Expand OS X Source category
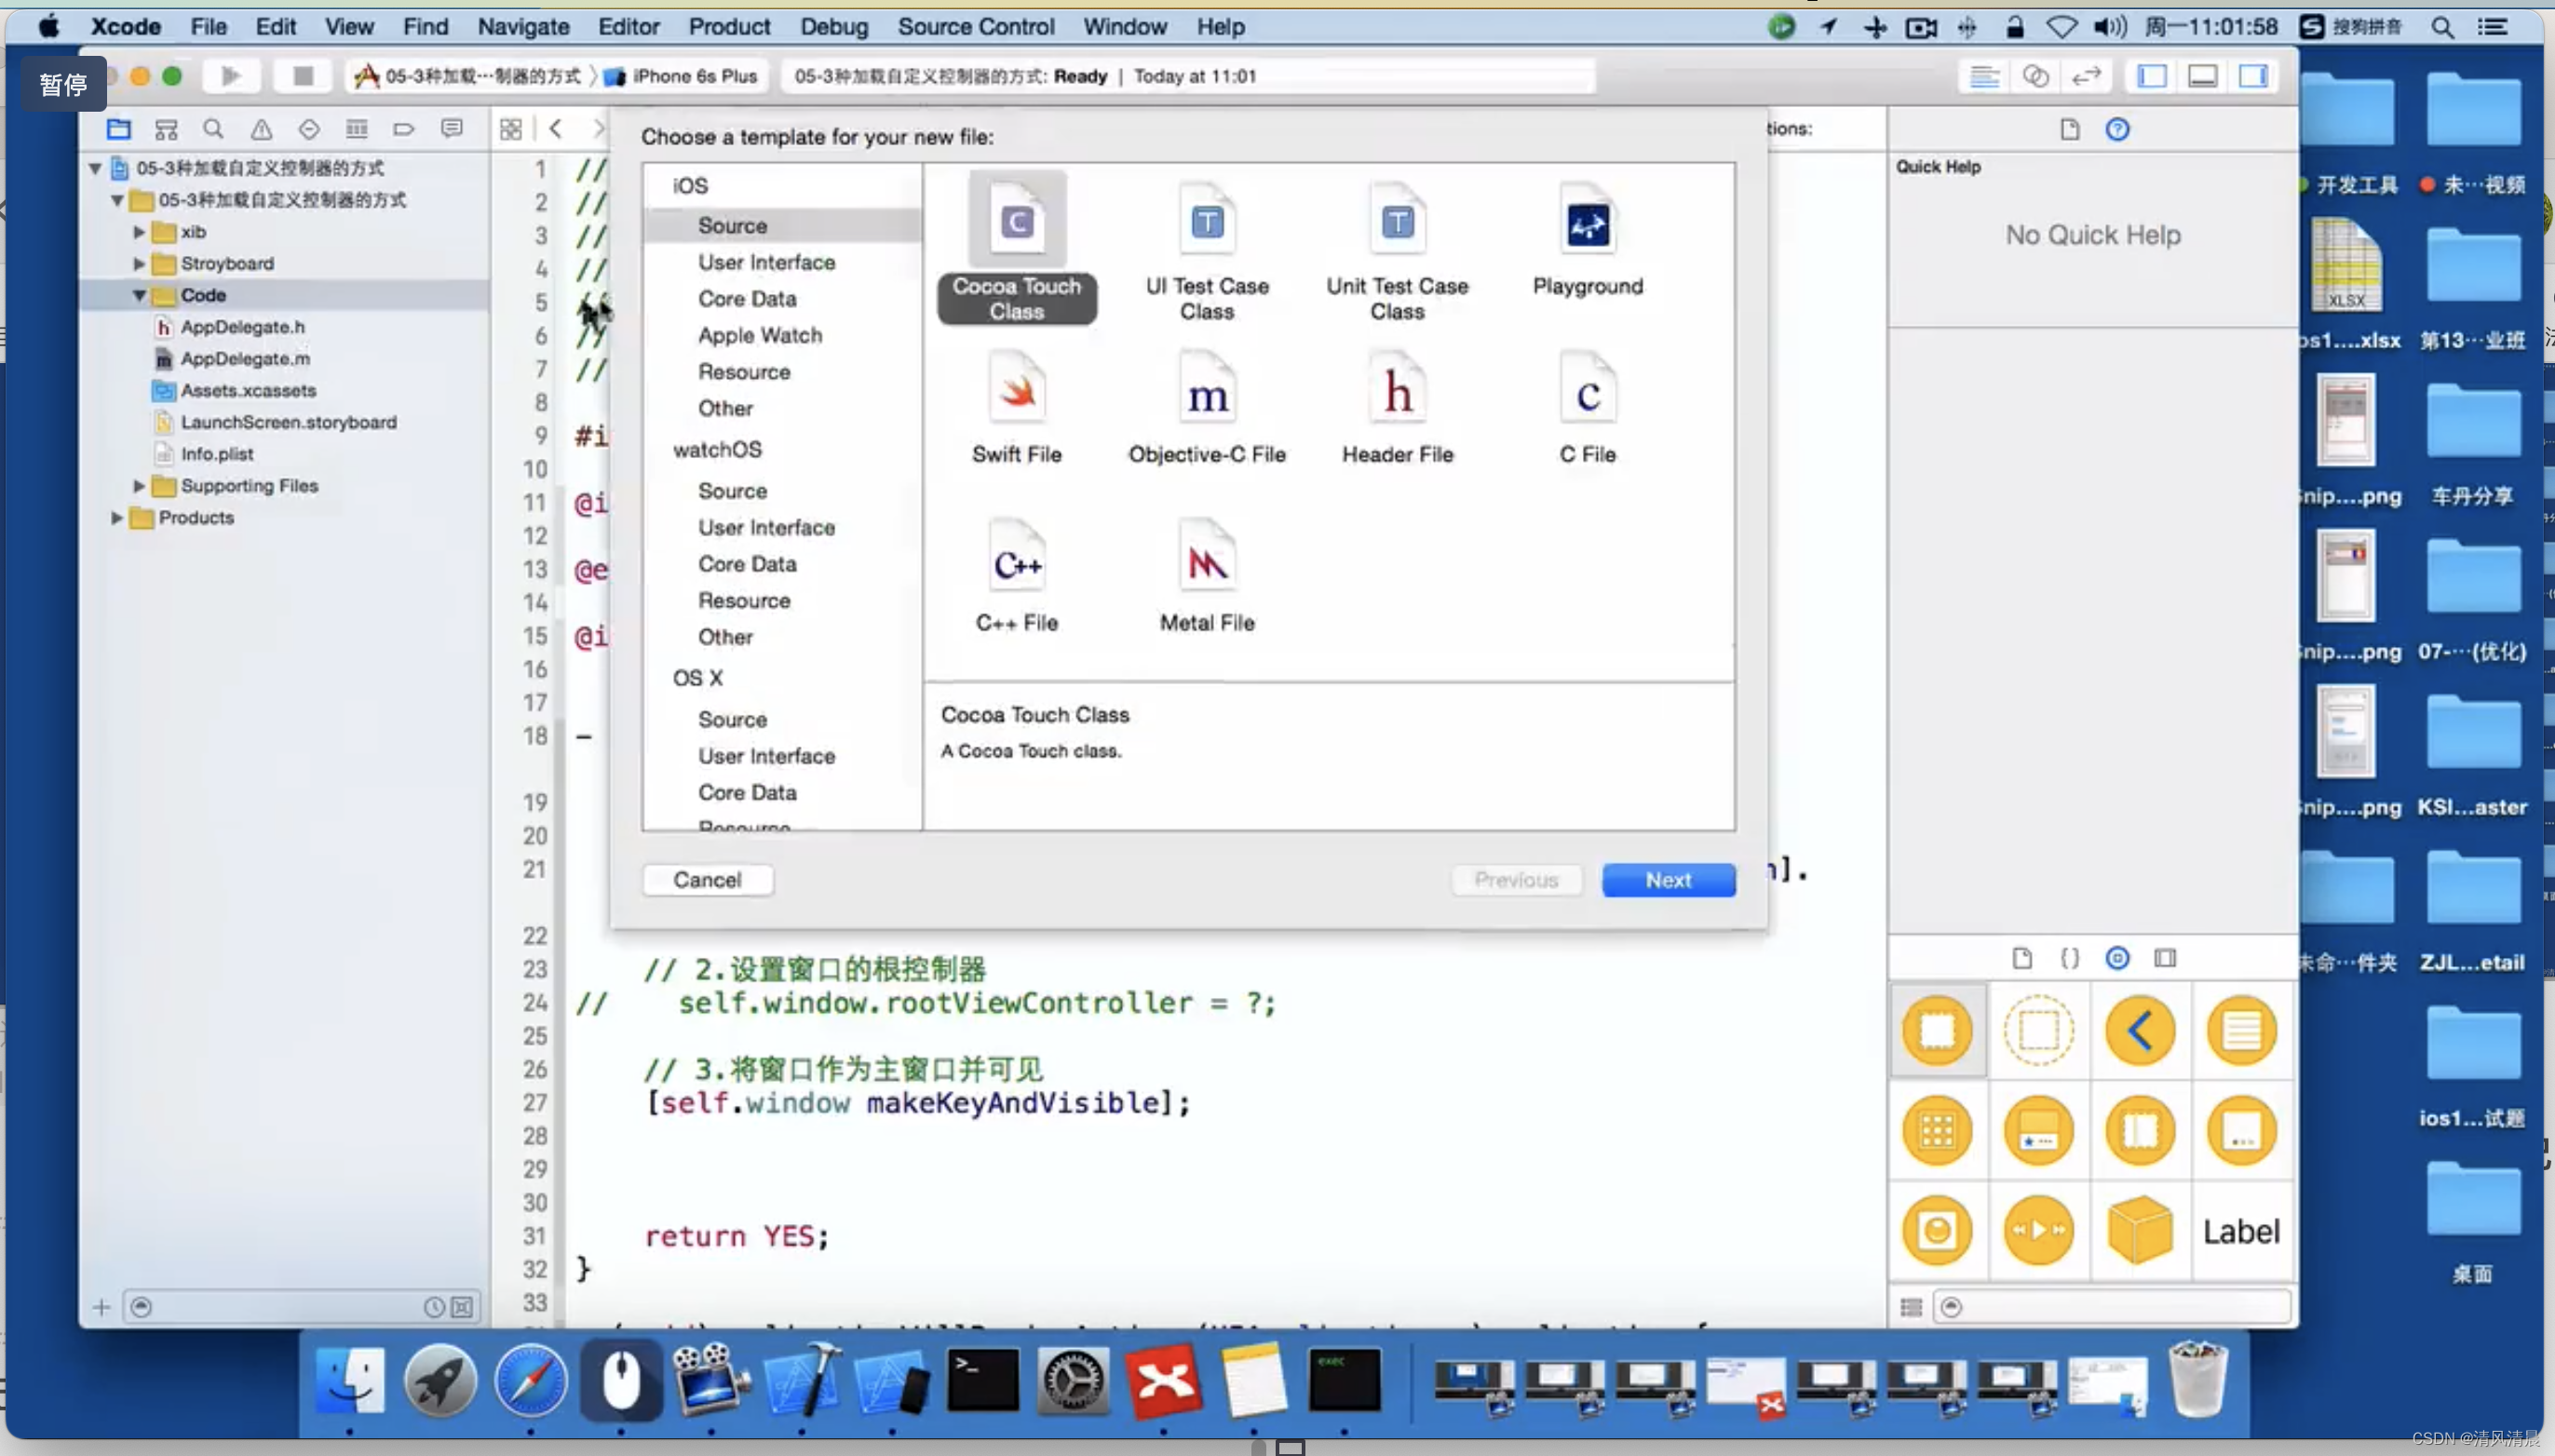This screenshot has height=1456, width=2555. point(730,720)
